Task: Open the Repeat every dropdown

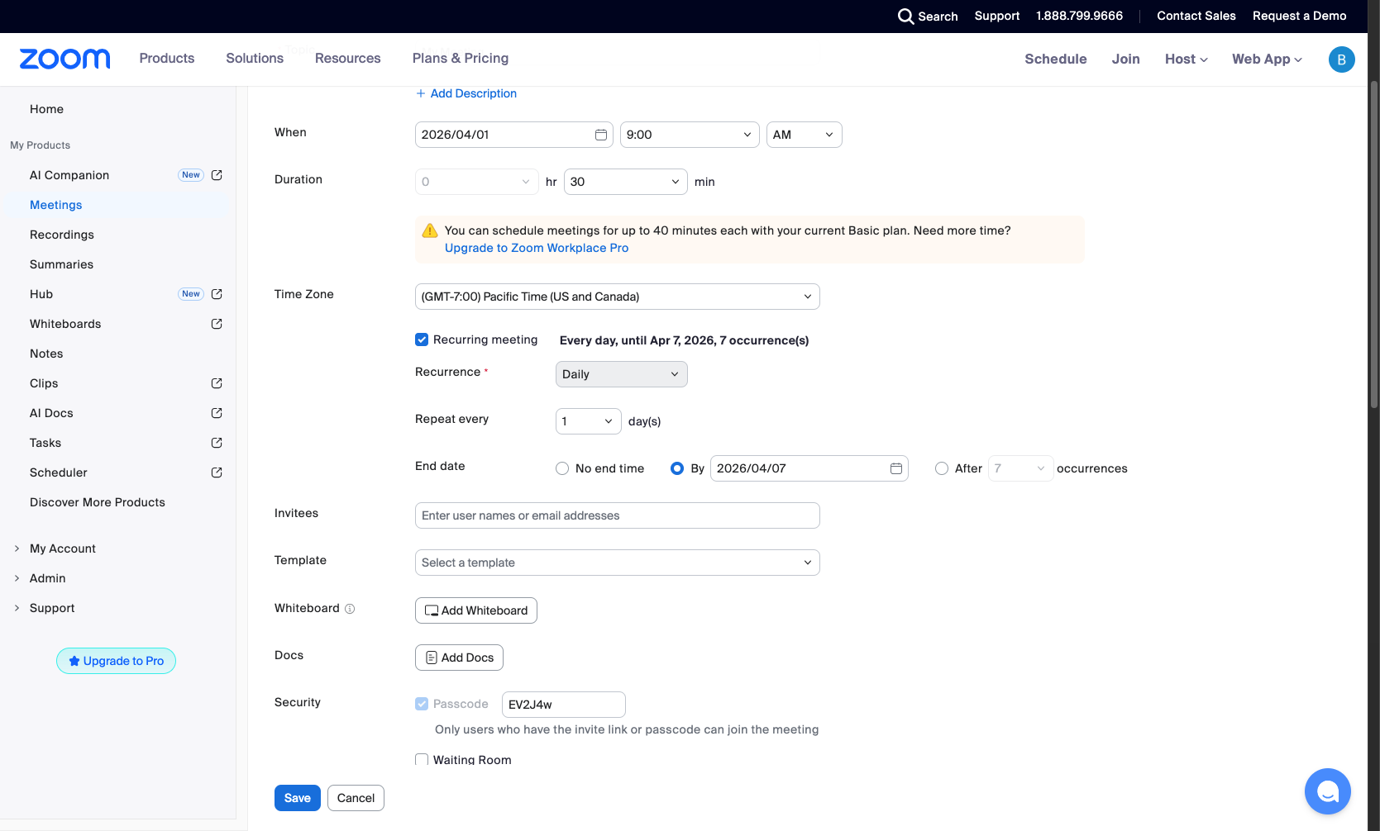Action: 589,421
